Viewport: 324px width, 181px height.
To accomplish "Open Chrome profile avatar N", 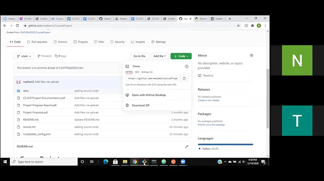I will coord(259,26).
